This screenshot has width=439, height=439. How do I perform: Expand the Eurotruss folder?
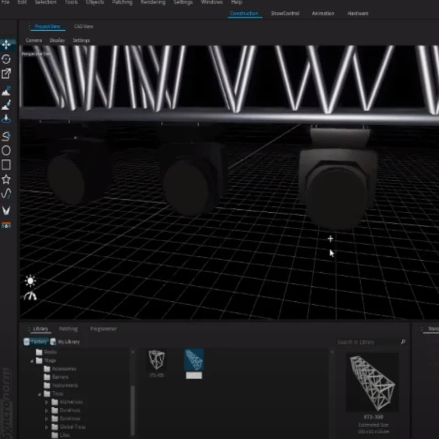click(46, 419)
